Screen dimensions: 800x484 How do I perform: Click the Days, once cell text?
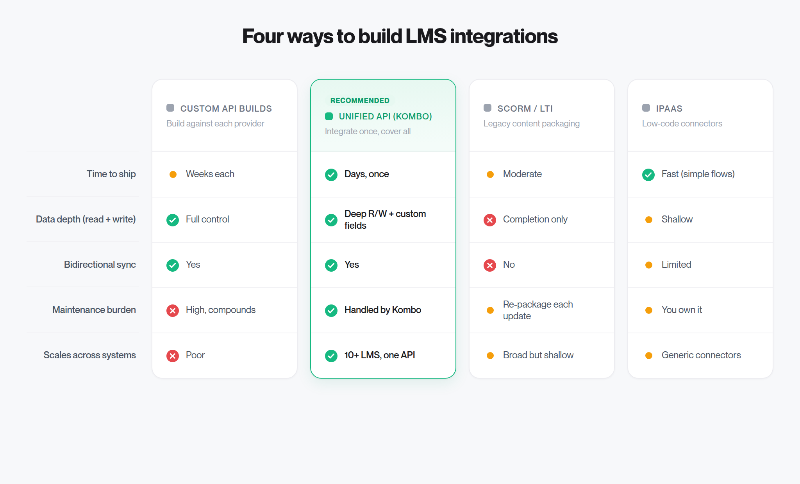(367, 174)
